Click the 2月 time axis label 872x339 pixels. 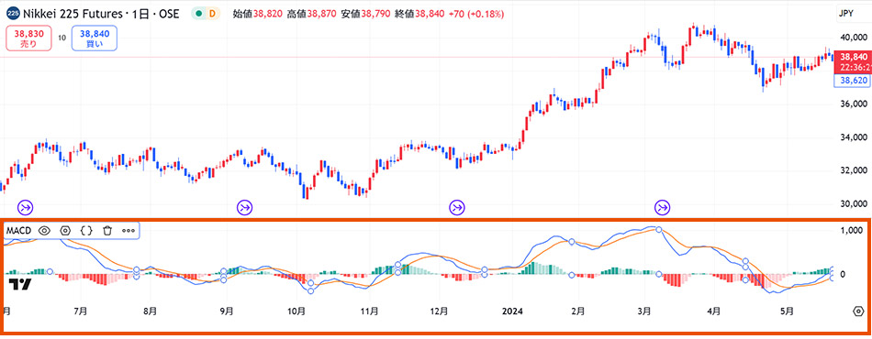[x=577, y=312]
